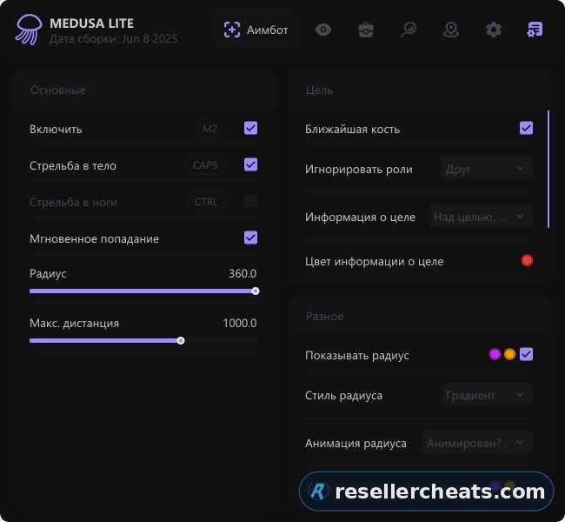
Task: Toggle the Показывать радиус checkbox
Action: pyautogui.click(x=527, y=354)
